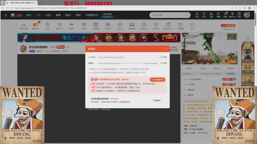The image size is (257, 144).
Task: Switch to the 在线榜 tab
Action: pos(189,68)
